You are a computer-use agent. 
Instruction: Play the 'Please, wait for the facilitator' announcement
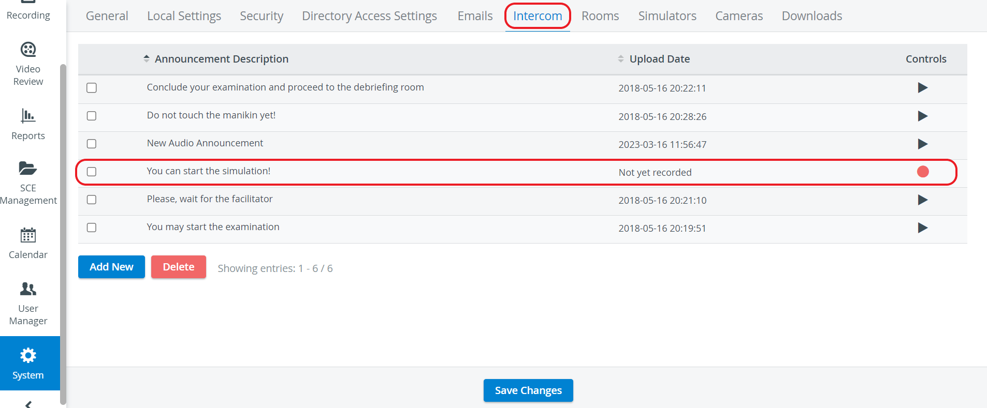click(x=922, y=200)
